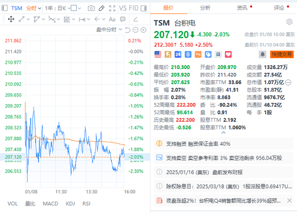Select the KDJ indicator tab
Screen dimensions: 297x213
click(70, 204)
